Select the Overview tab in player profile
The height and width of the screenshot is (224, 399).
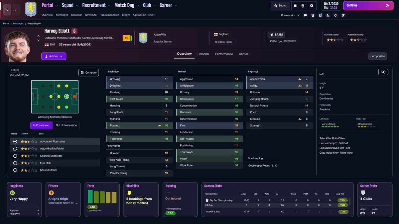click(184, 54)
